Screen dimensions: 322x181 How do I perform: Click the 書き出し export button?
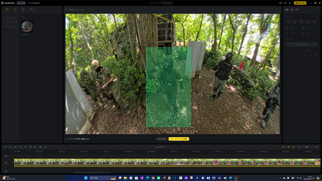point(300,3)
